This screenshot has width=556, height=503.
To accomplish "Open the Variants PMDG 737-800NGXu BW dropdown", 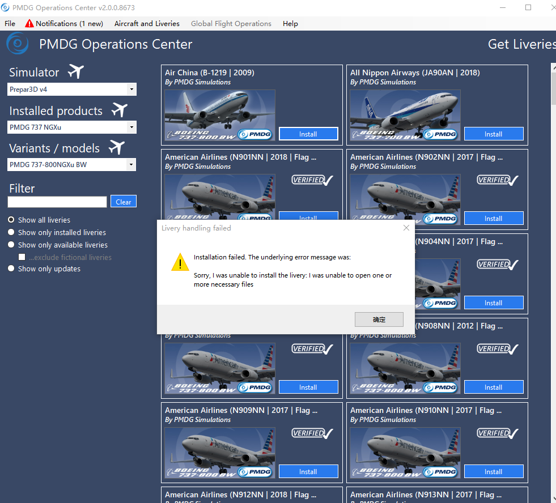I will click(x=71, y=164).
